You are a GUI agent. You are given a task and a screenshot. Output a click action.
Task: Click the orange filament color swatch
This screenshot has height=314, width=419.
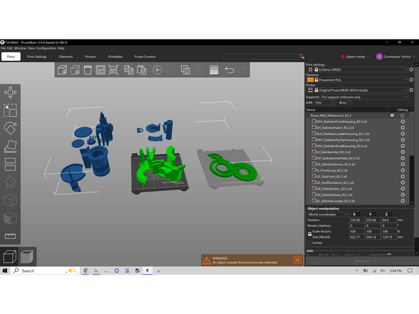[310, 80]
